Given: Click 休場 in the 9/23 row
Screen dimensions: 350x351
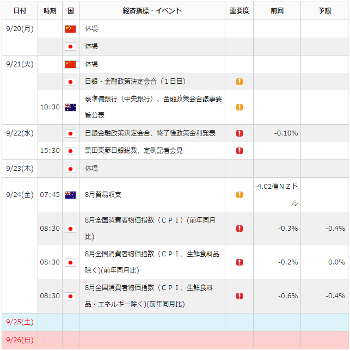Looking at the screenshot, I should tap(91, 169).
